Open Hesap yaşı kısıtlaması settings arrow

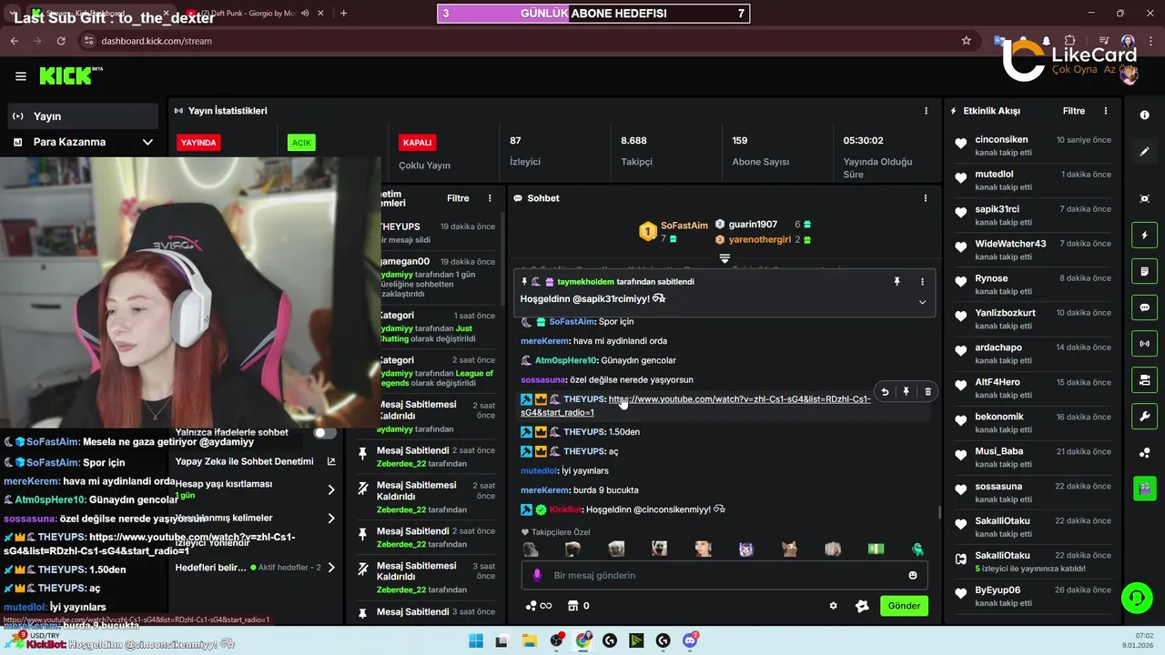click(331, 489)
